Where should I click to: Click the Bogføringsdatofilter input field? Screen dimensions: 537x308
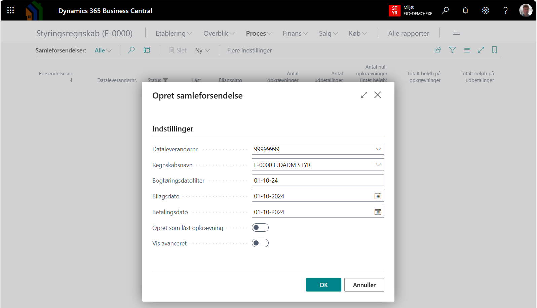pos(317,181)
